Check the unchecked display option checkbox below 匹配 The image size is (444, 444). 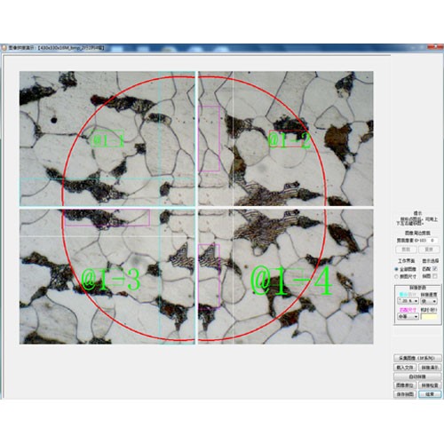pos(434,276)
